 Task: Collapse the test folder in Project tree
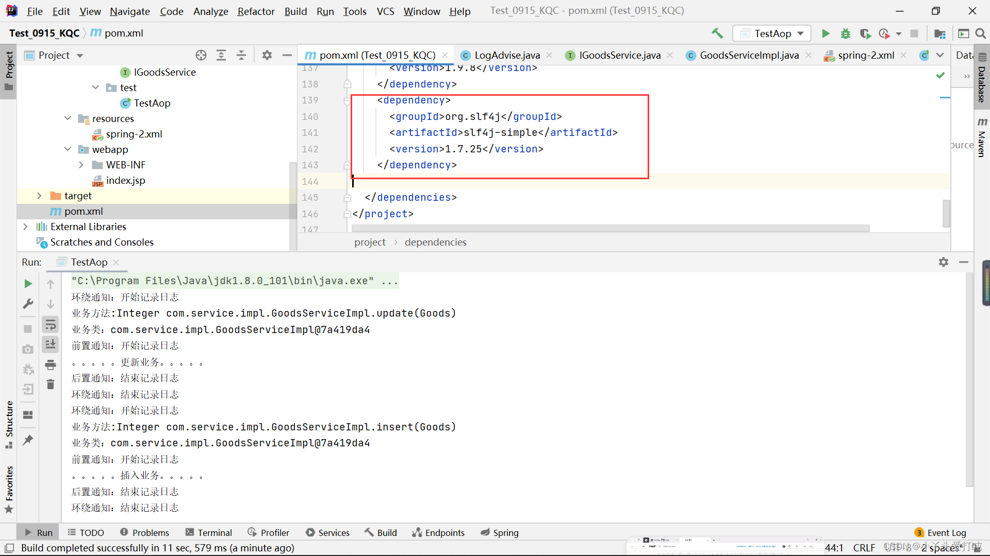[x=95, y=88]
